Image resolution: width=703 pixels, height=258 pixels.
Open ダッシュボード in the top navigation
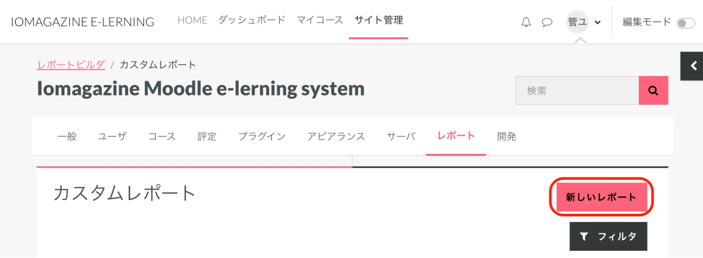tap(252, 20)
